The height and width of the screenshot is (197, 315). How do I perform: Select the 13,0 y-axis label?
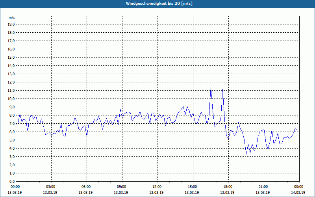tap(11, 74)
